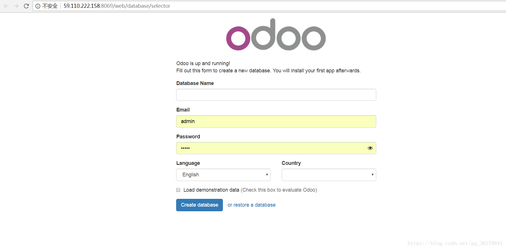Image resolution: width=506 pixels, height=249 pixels.
Task: Tick the Load demonstration data checkbox
Action: pyautogui.click(x=178, y=190)
